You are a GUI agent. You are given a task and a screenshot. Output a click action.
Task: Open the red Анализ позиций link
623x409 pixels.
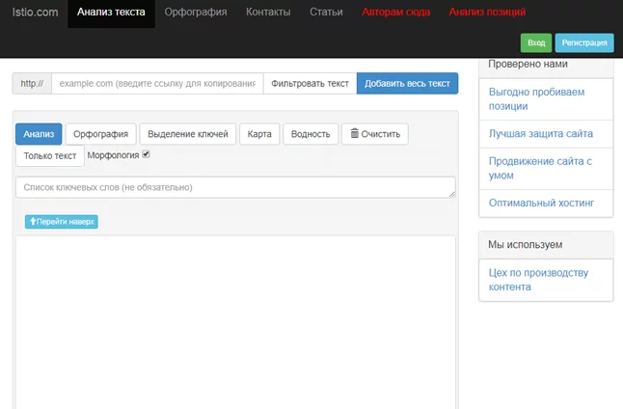pyautogui.click(x=487, y=12)
